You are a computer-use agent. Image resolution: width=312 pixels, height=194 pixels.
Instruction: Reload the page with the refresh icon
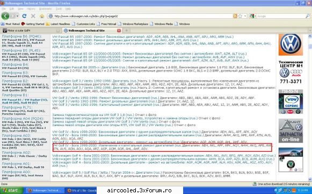coord(24,16)
